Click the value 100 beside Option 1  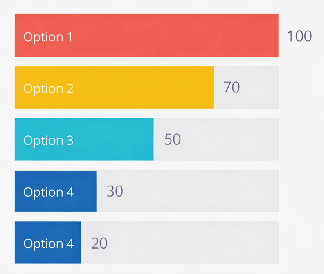(x=299, y=36)
